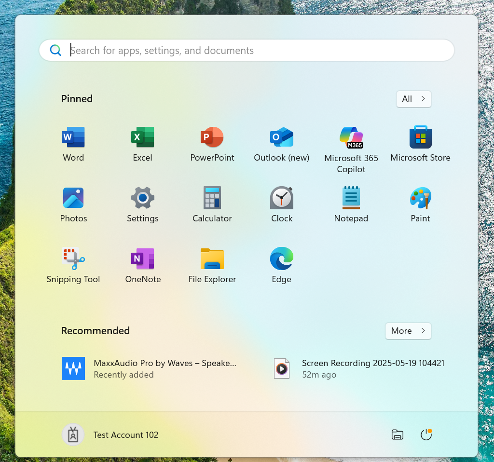Expand the All apps list

(413, 99)
